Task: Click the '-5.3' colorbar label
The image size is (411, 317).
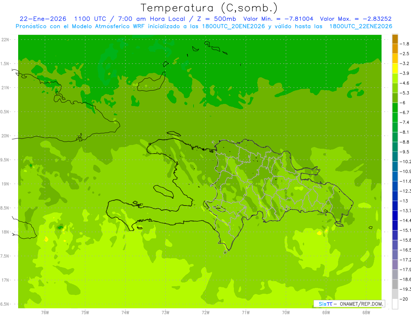Action: click(405, 93)
